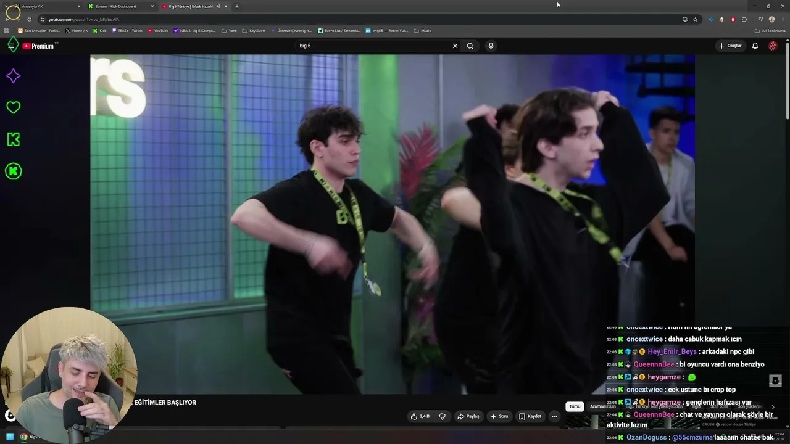Open the Chrome three-dot menu
Image resolution: width=790 pixels, height=444 pixels.
point(782,19)
